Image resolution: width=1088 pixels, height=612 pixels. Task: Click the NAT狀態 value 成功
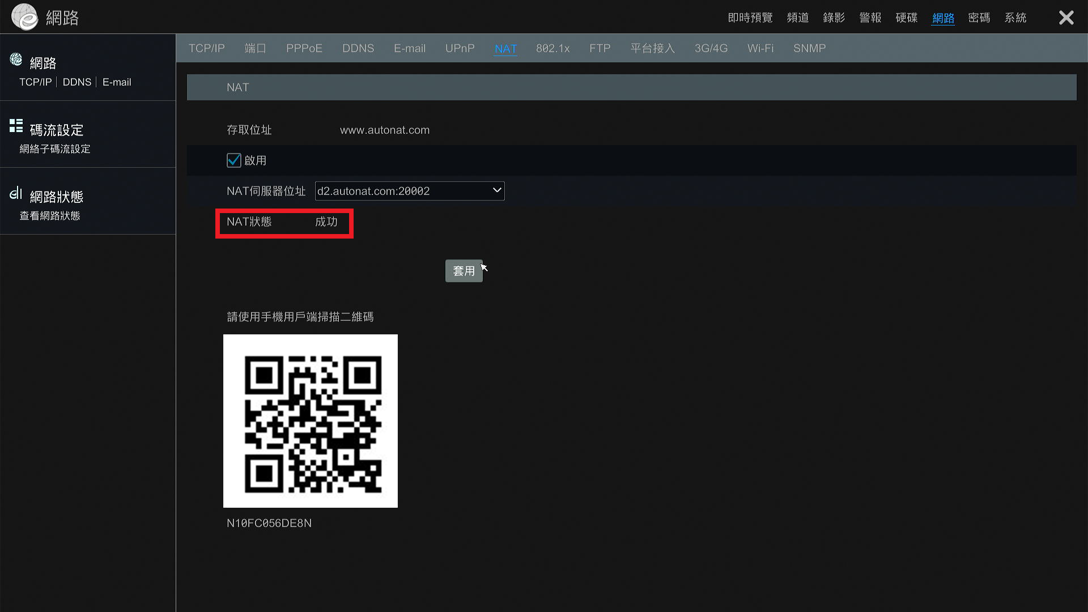click(x=326, y=222)
